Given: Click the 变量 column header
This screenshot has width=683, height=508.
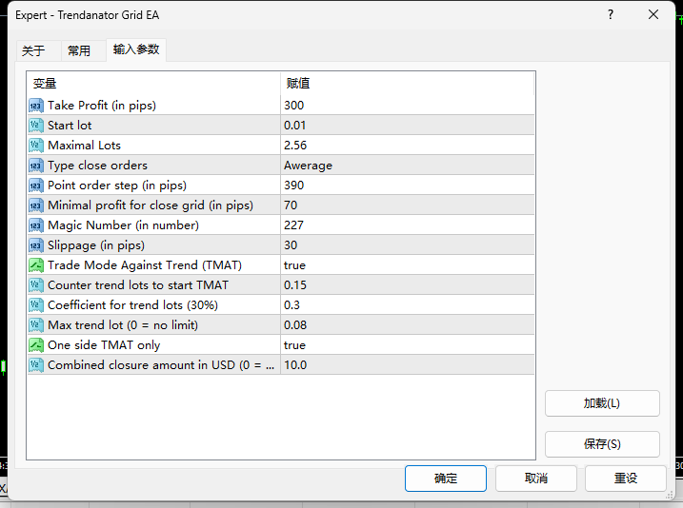Looking at the screenshot, I should coord(153,83).
